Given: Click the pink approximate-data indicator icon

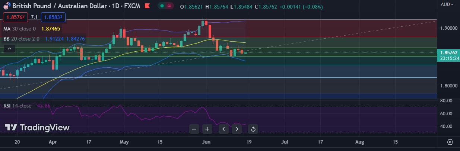Looking at the screenshot, I should tap(170, 6).
